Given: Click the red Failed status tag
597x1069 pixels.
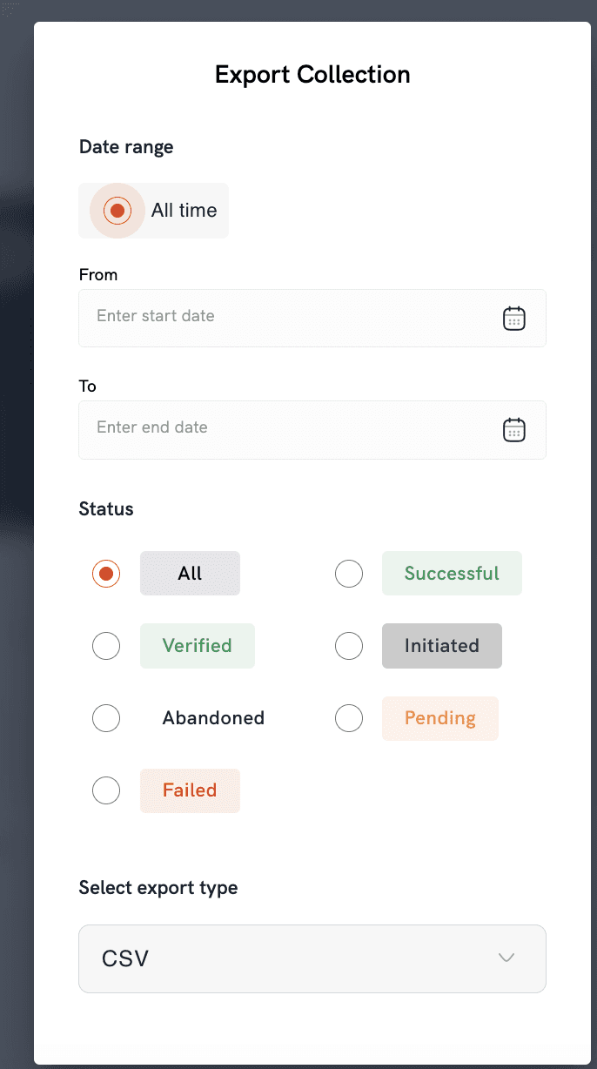Looking at the screenshot, I should pos(190,791).
